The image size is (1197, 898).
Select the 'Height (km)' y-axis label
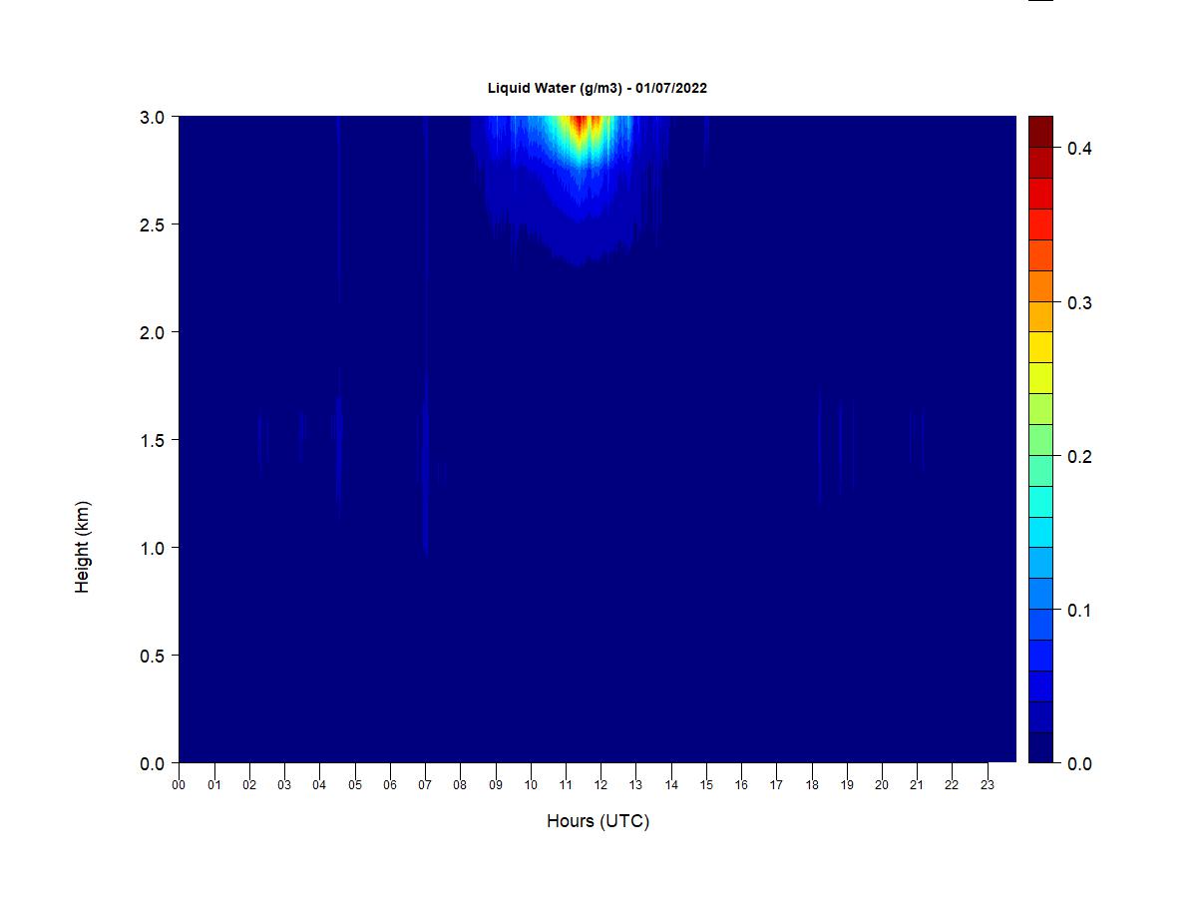click(x=82, y=547)
